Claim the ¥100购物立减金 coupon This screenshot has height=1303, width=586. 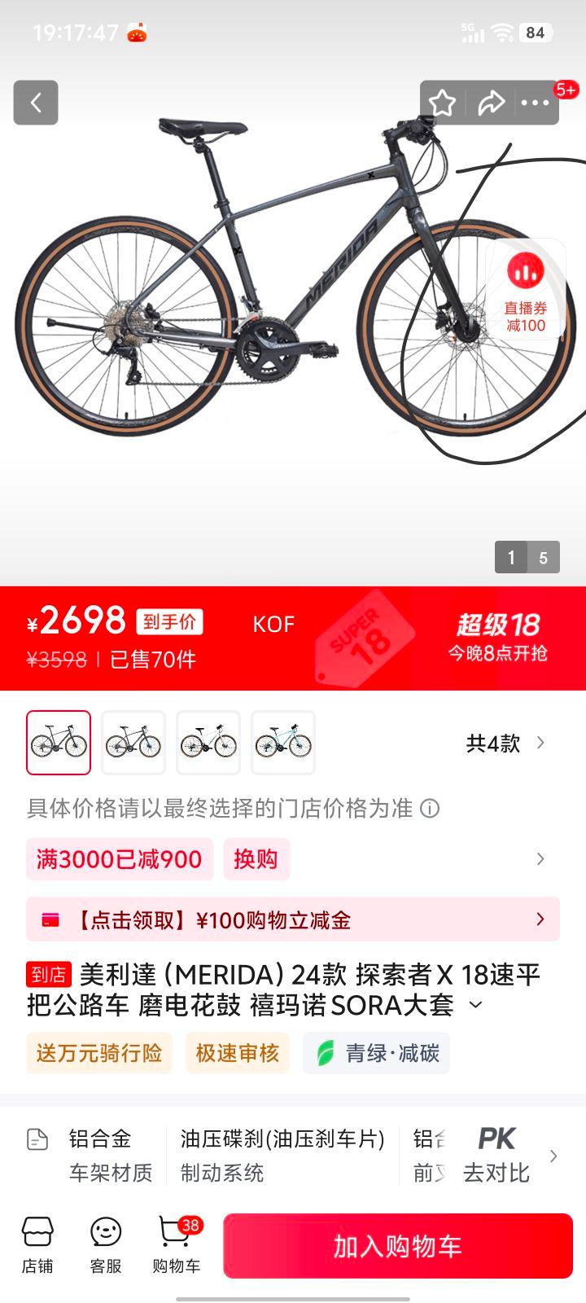(293, 919)
